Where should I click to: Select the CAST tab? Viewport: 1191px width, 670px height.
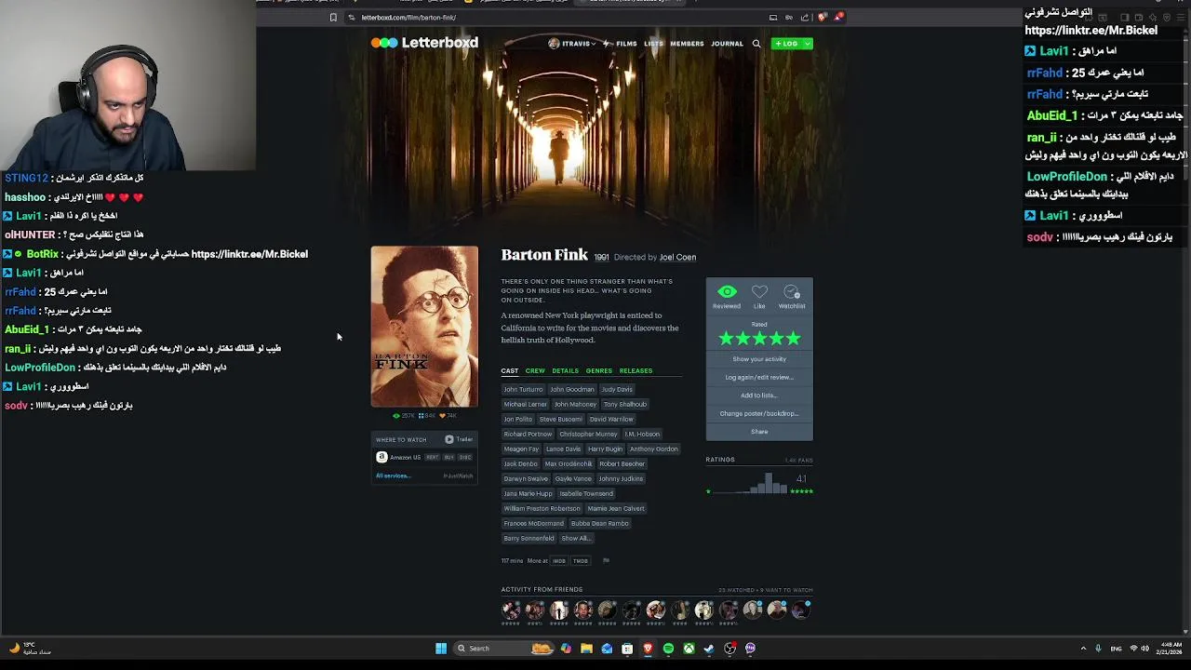click(510, 370)
